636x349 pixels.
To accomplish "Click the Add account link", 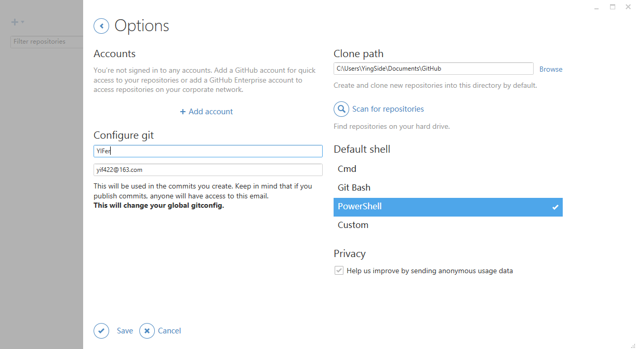I will pyautogui.click(x=207, y=112).
